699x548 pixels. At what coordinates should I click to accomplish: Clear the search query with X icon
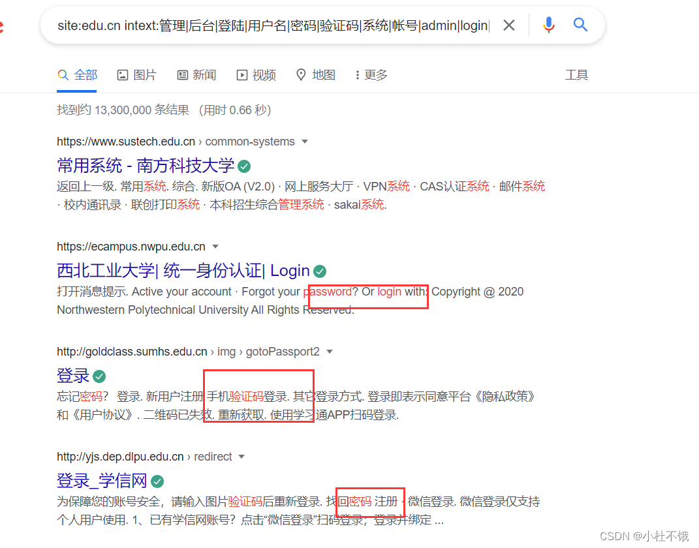pyautogui.click(x=508, y=25)
